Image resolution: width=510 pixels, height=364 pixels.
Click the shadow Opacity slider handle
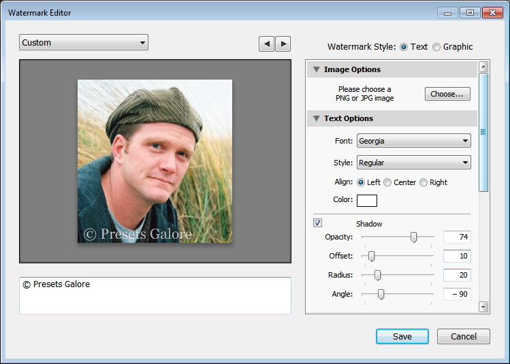[x=413, y=237]
